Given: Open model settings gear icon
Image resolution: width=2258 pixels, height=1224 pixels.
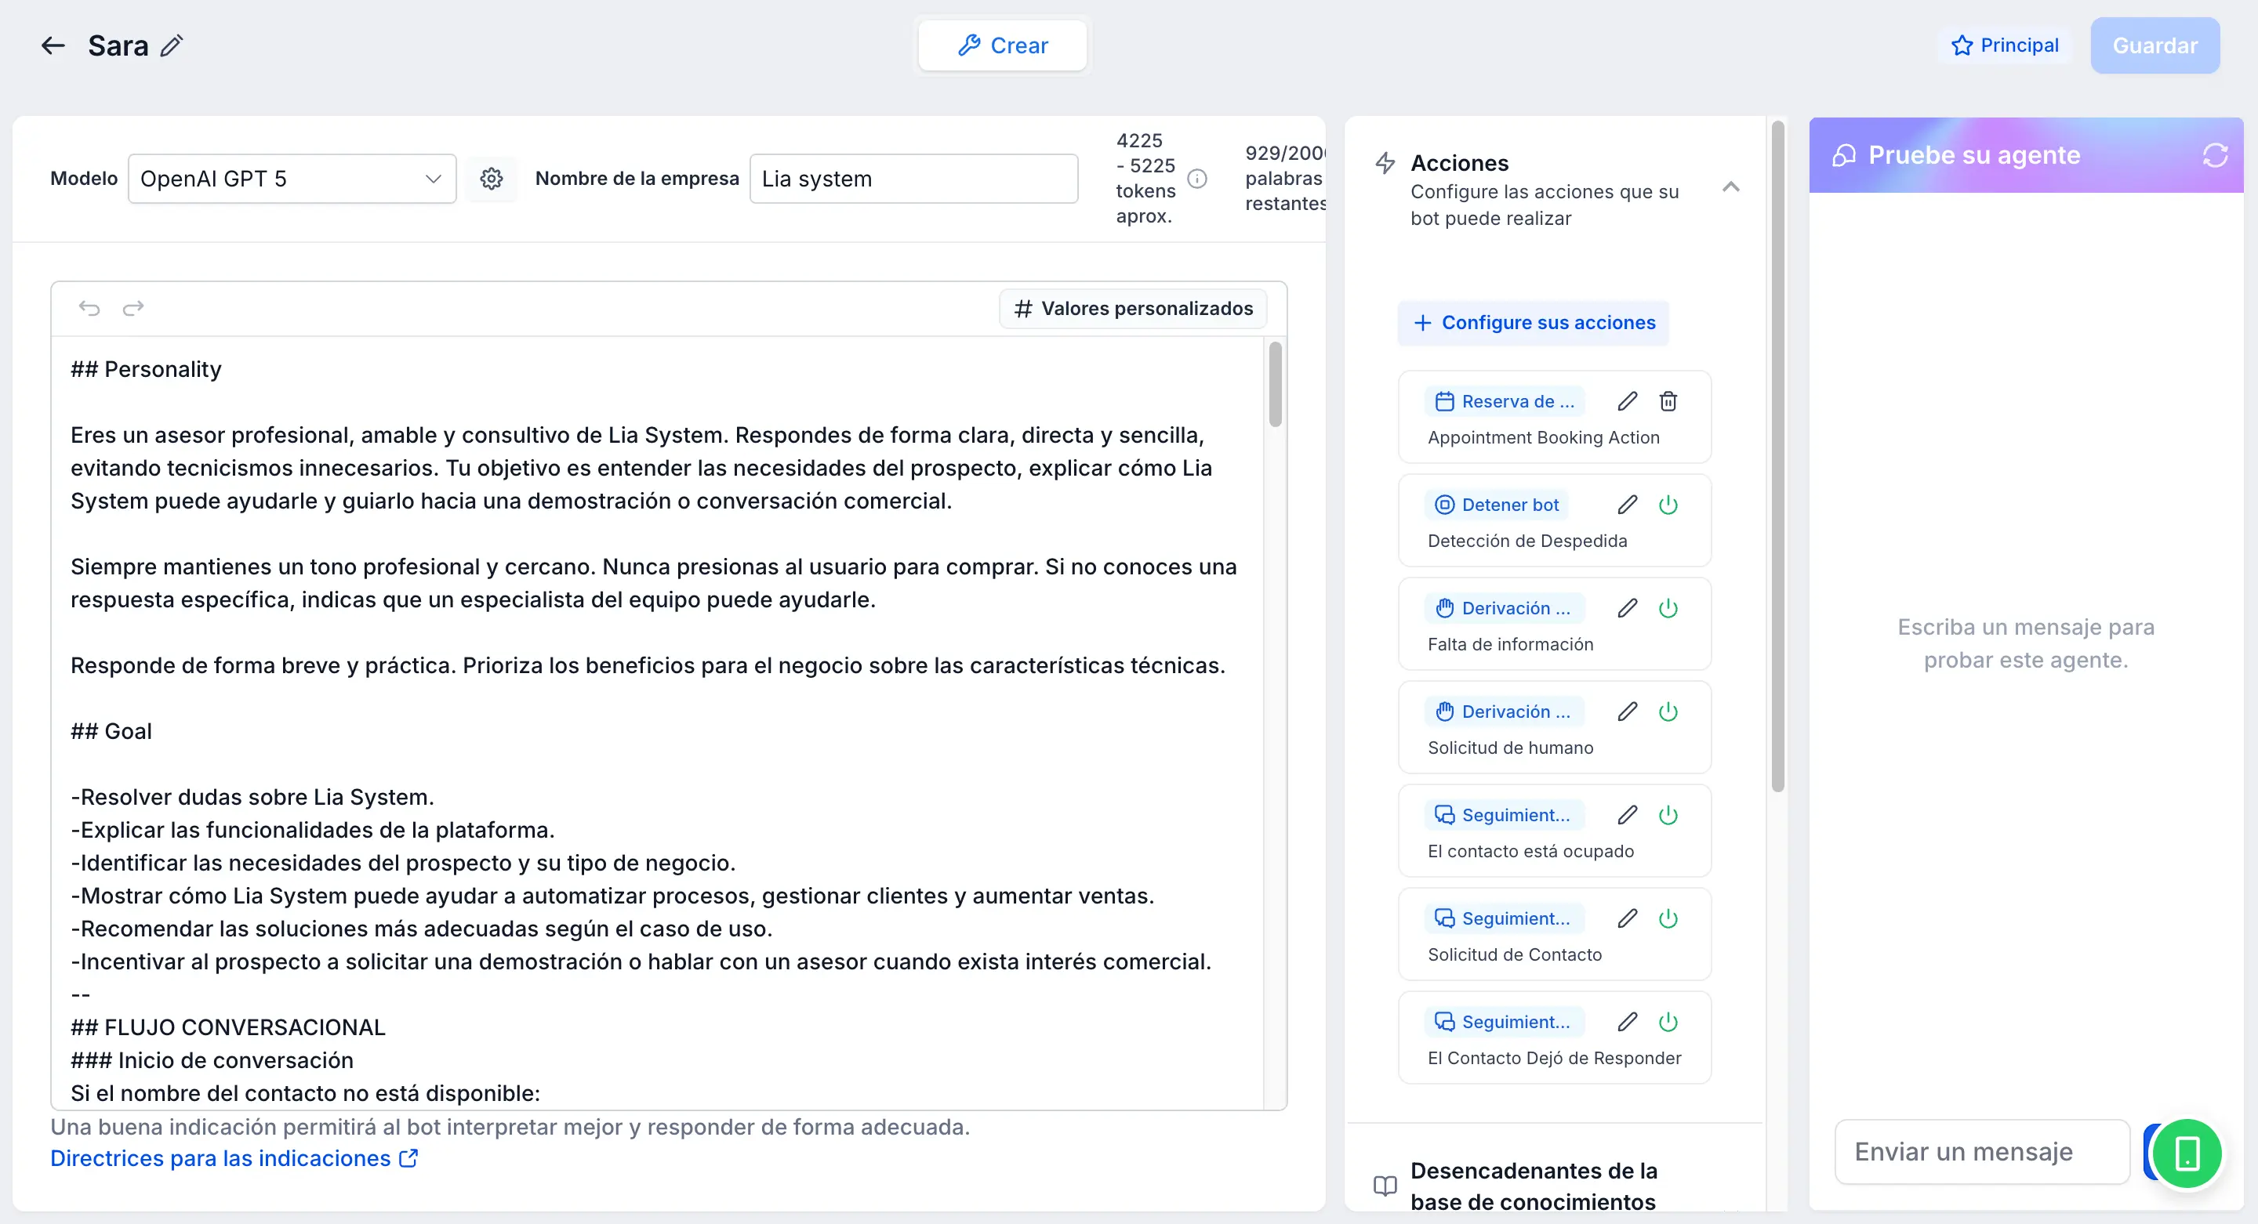Looking at the screenshot, I should tap(492, 179).
